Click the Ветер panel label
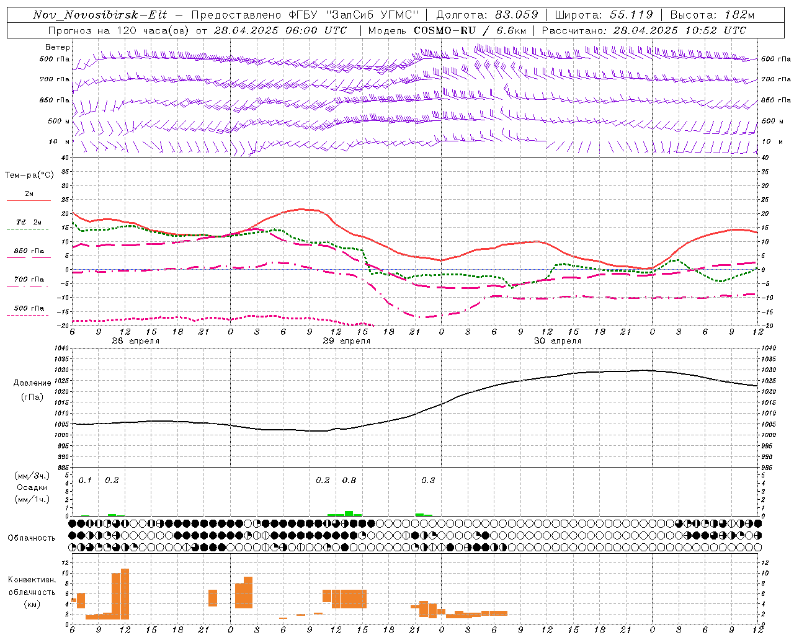The image size is (794, 635). [58, 47]
